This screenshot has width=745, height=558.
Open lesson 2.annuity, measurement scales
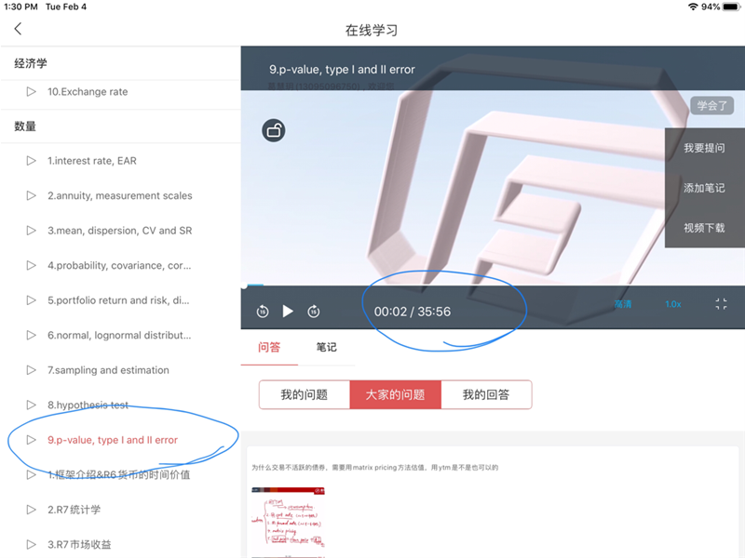point(120,195)
